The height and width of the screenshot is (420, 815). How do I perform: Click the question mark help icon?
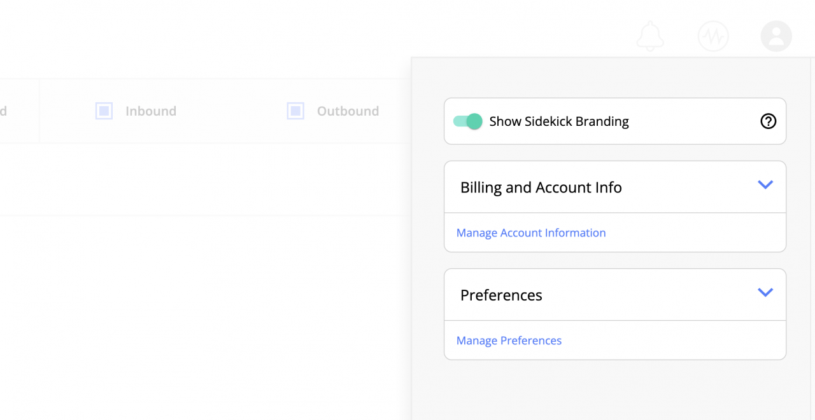(768, 121)
